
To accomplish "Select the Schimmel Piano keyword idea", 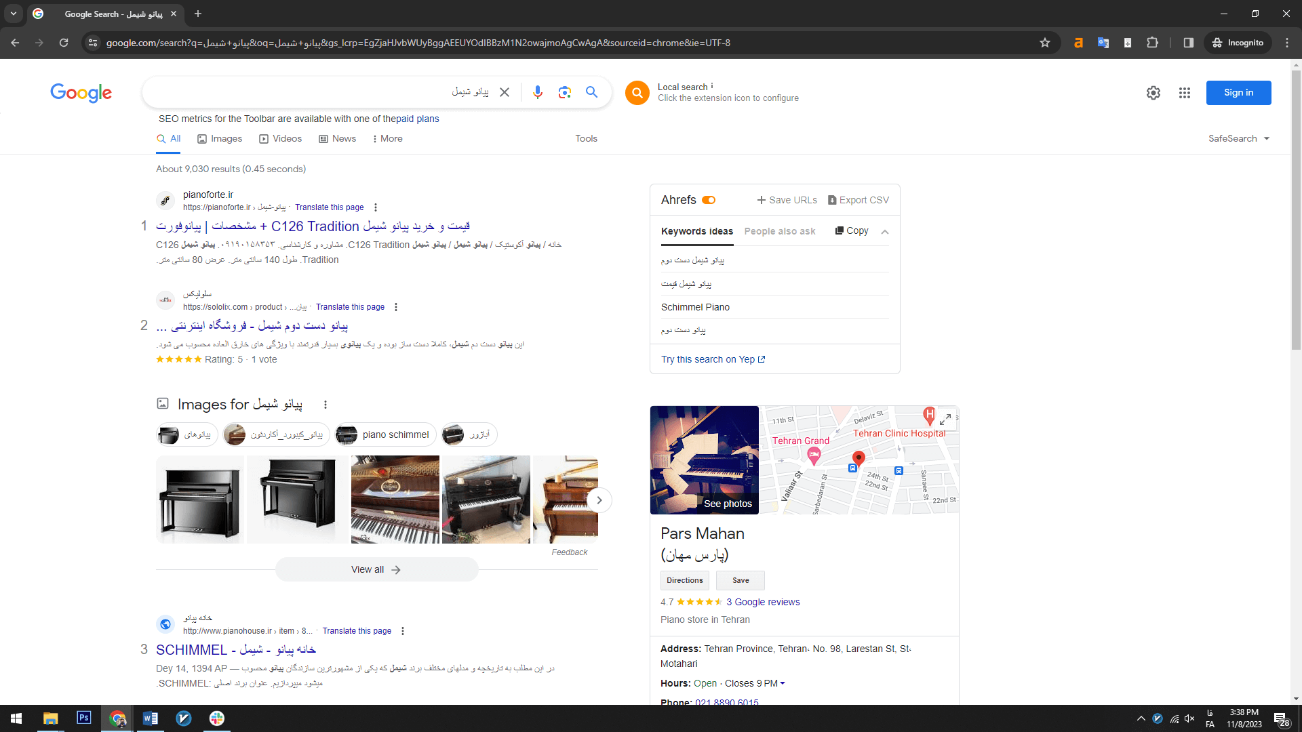I will [x=695, y=307].
